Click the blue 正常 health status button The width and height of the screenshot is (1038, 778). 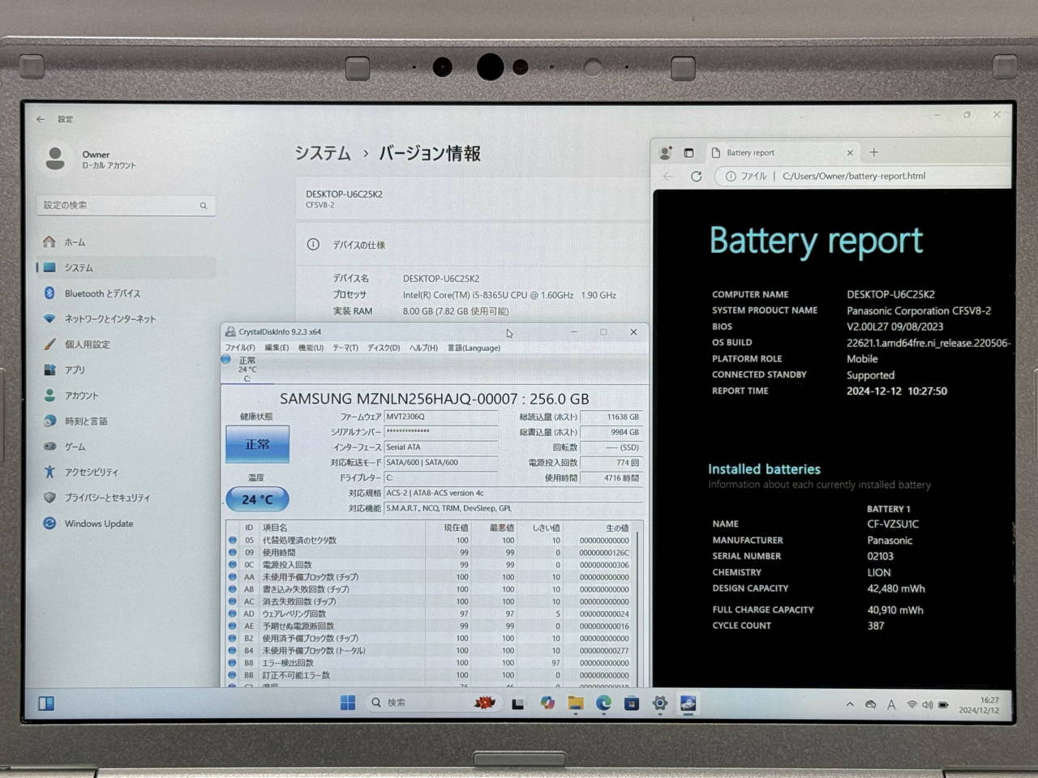click(x=257, y=444)
